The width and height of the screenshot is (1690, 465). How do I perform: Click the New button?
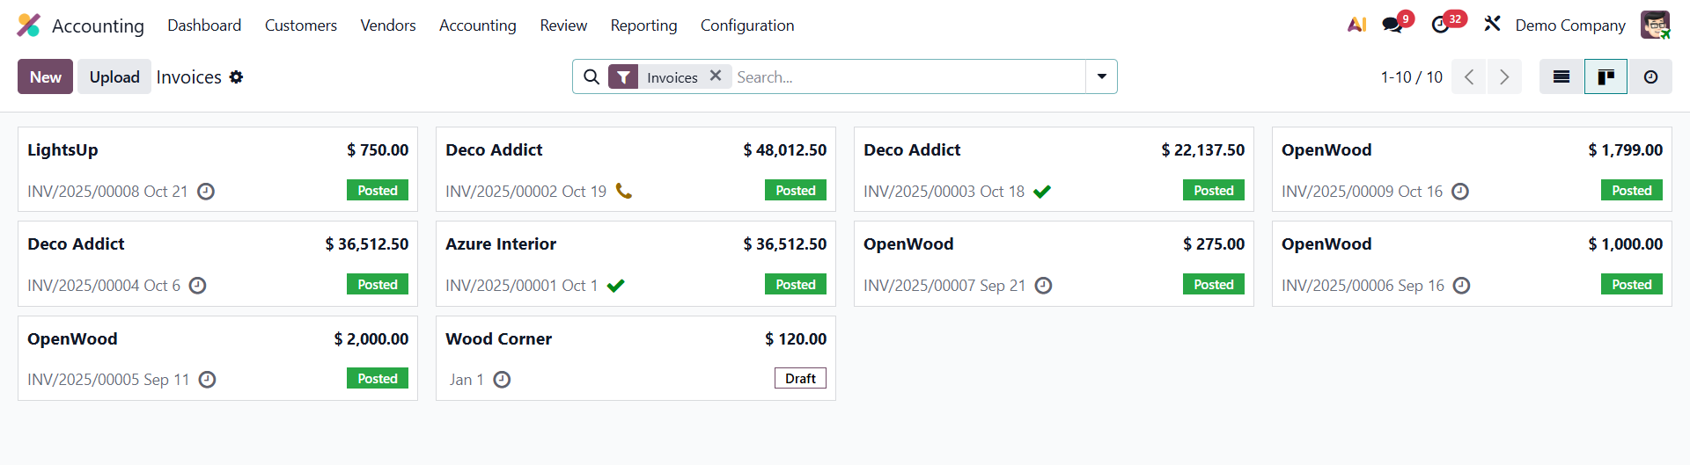coord(46,77)
